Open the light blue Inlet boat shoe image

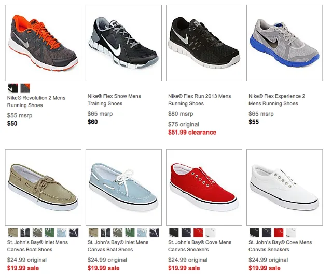point(123,187)
